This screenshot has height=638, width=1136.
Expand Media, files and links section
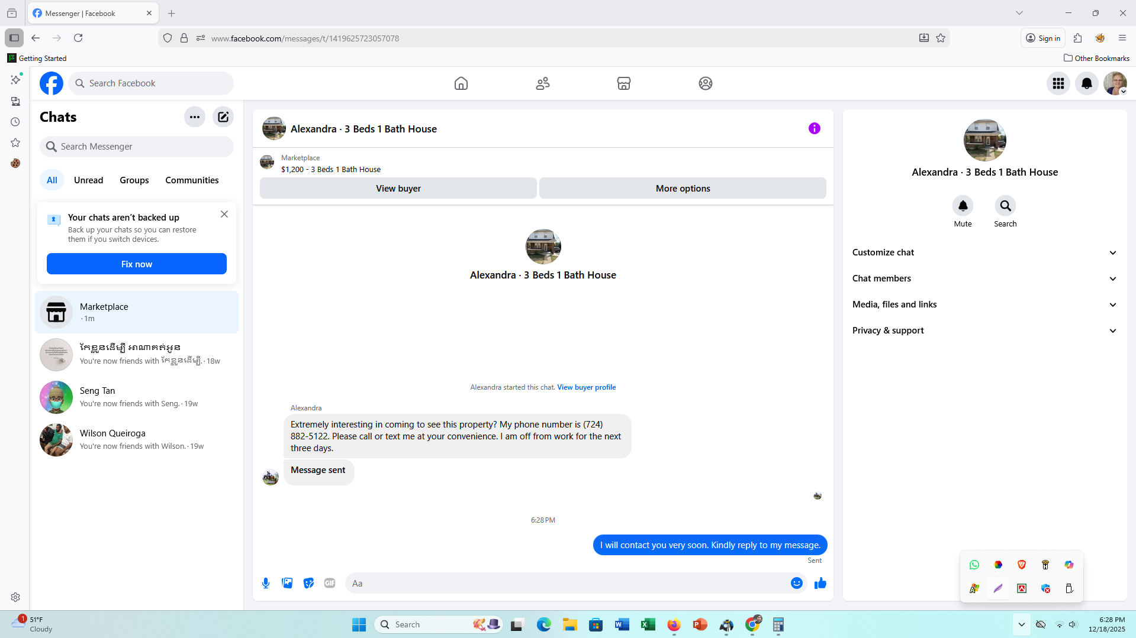[x=984, y=305]
